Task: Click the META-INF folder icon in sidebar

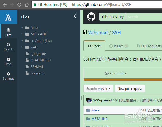Action: point(27,34)
